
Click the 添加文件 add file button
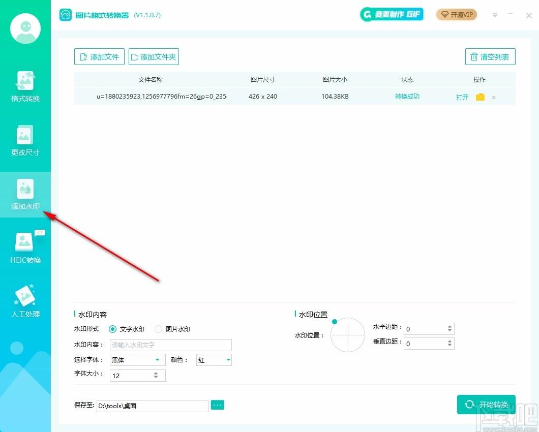(x=99, y=57)
